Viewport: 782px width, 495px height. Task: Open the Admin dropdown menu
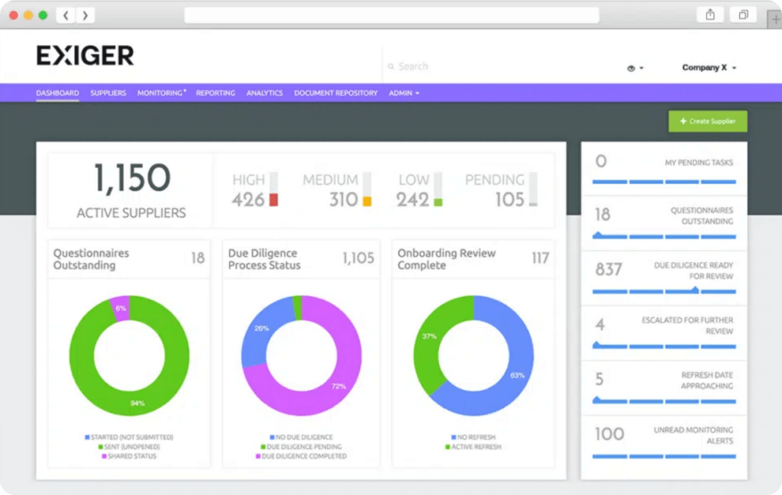tap(404, 93)
